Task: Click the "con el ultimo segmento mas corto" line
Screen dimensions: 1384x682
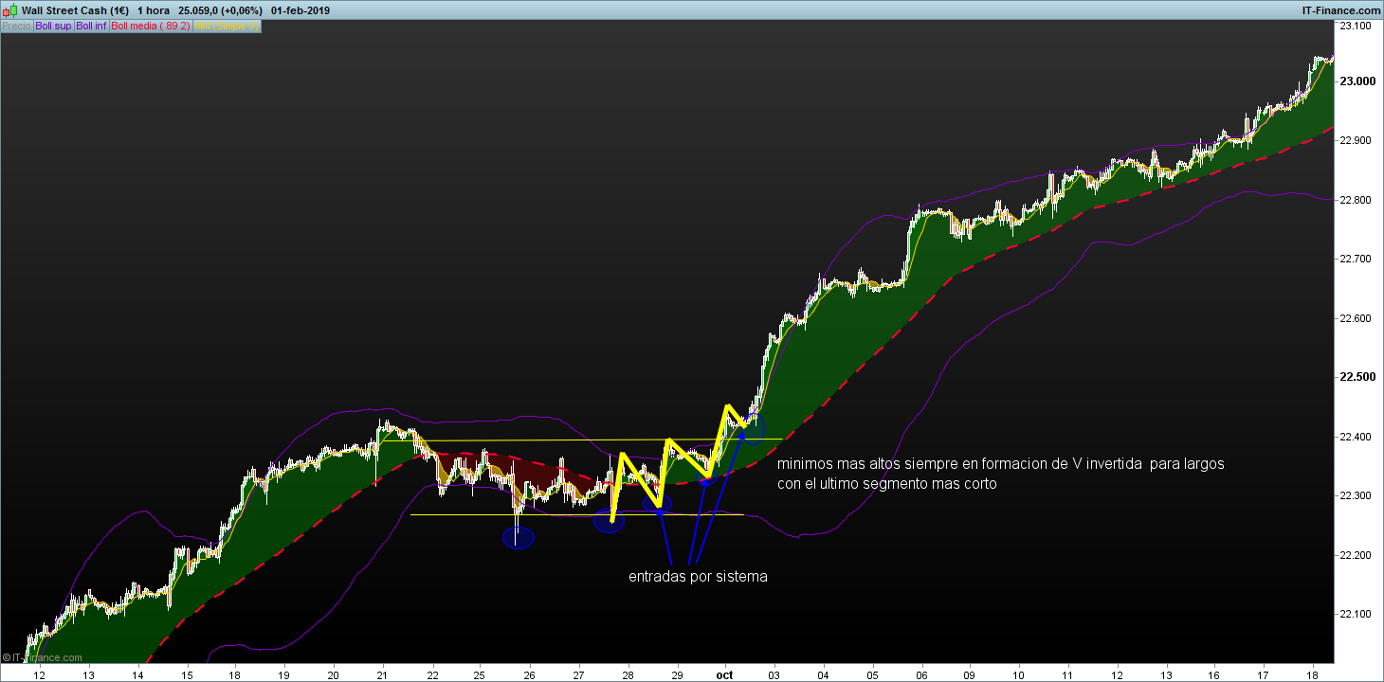Action: pos(887,484)
